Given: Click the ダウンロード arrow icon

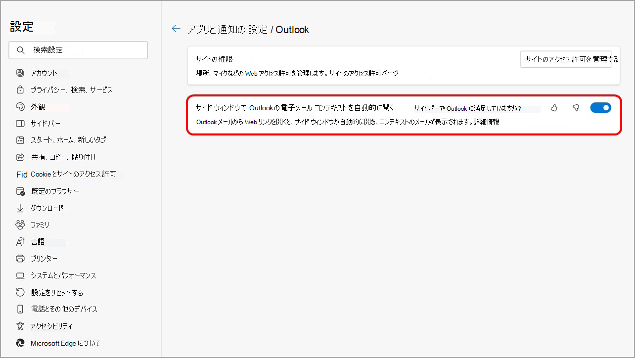Looking at the screenshot, I should (x=20, y=208).
